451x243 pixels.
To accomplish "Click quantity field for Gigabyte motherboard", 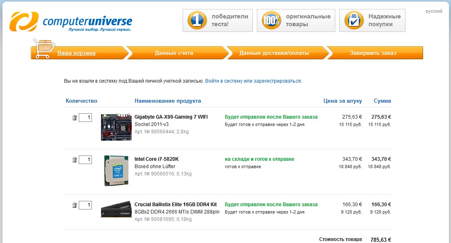I will pos(85,118).
